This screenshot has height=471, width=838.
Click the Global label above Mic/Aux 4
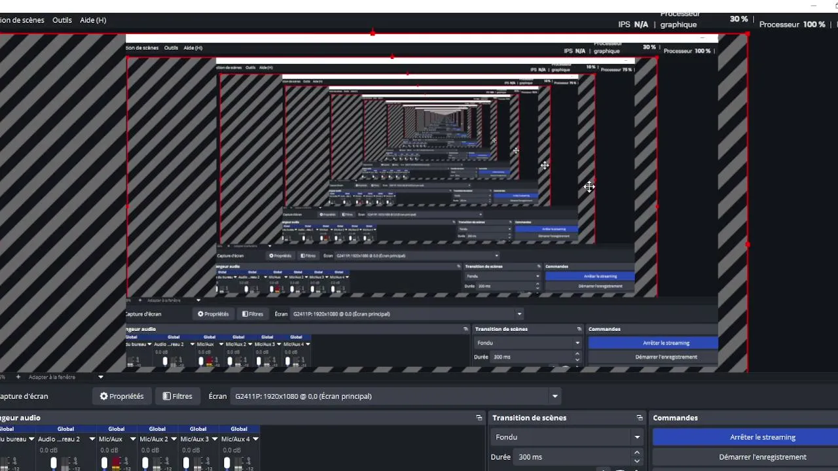point(238,429)
